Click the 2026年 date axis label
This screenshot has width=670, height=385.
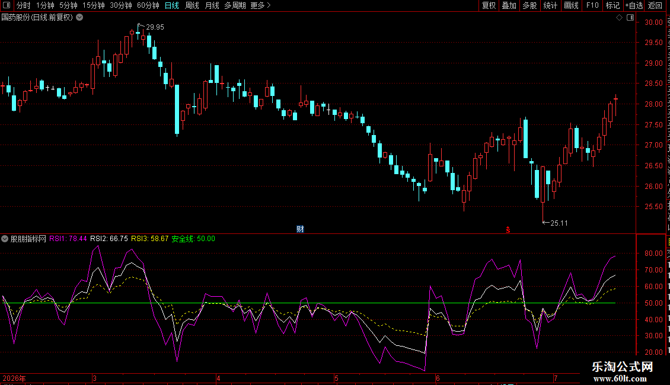(14, 378)
